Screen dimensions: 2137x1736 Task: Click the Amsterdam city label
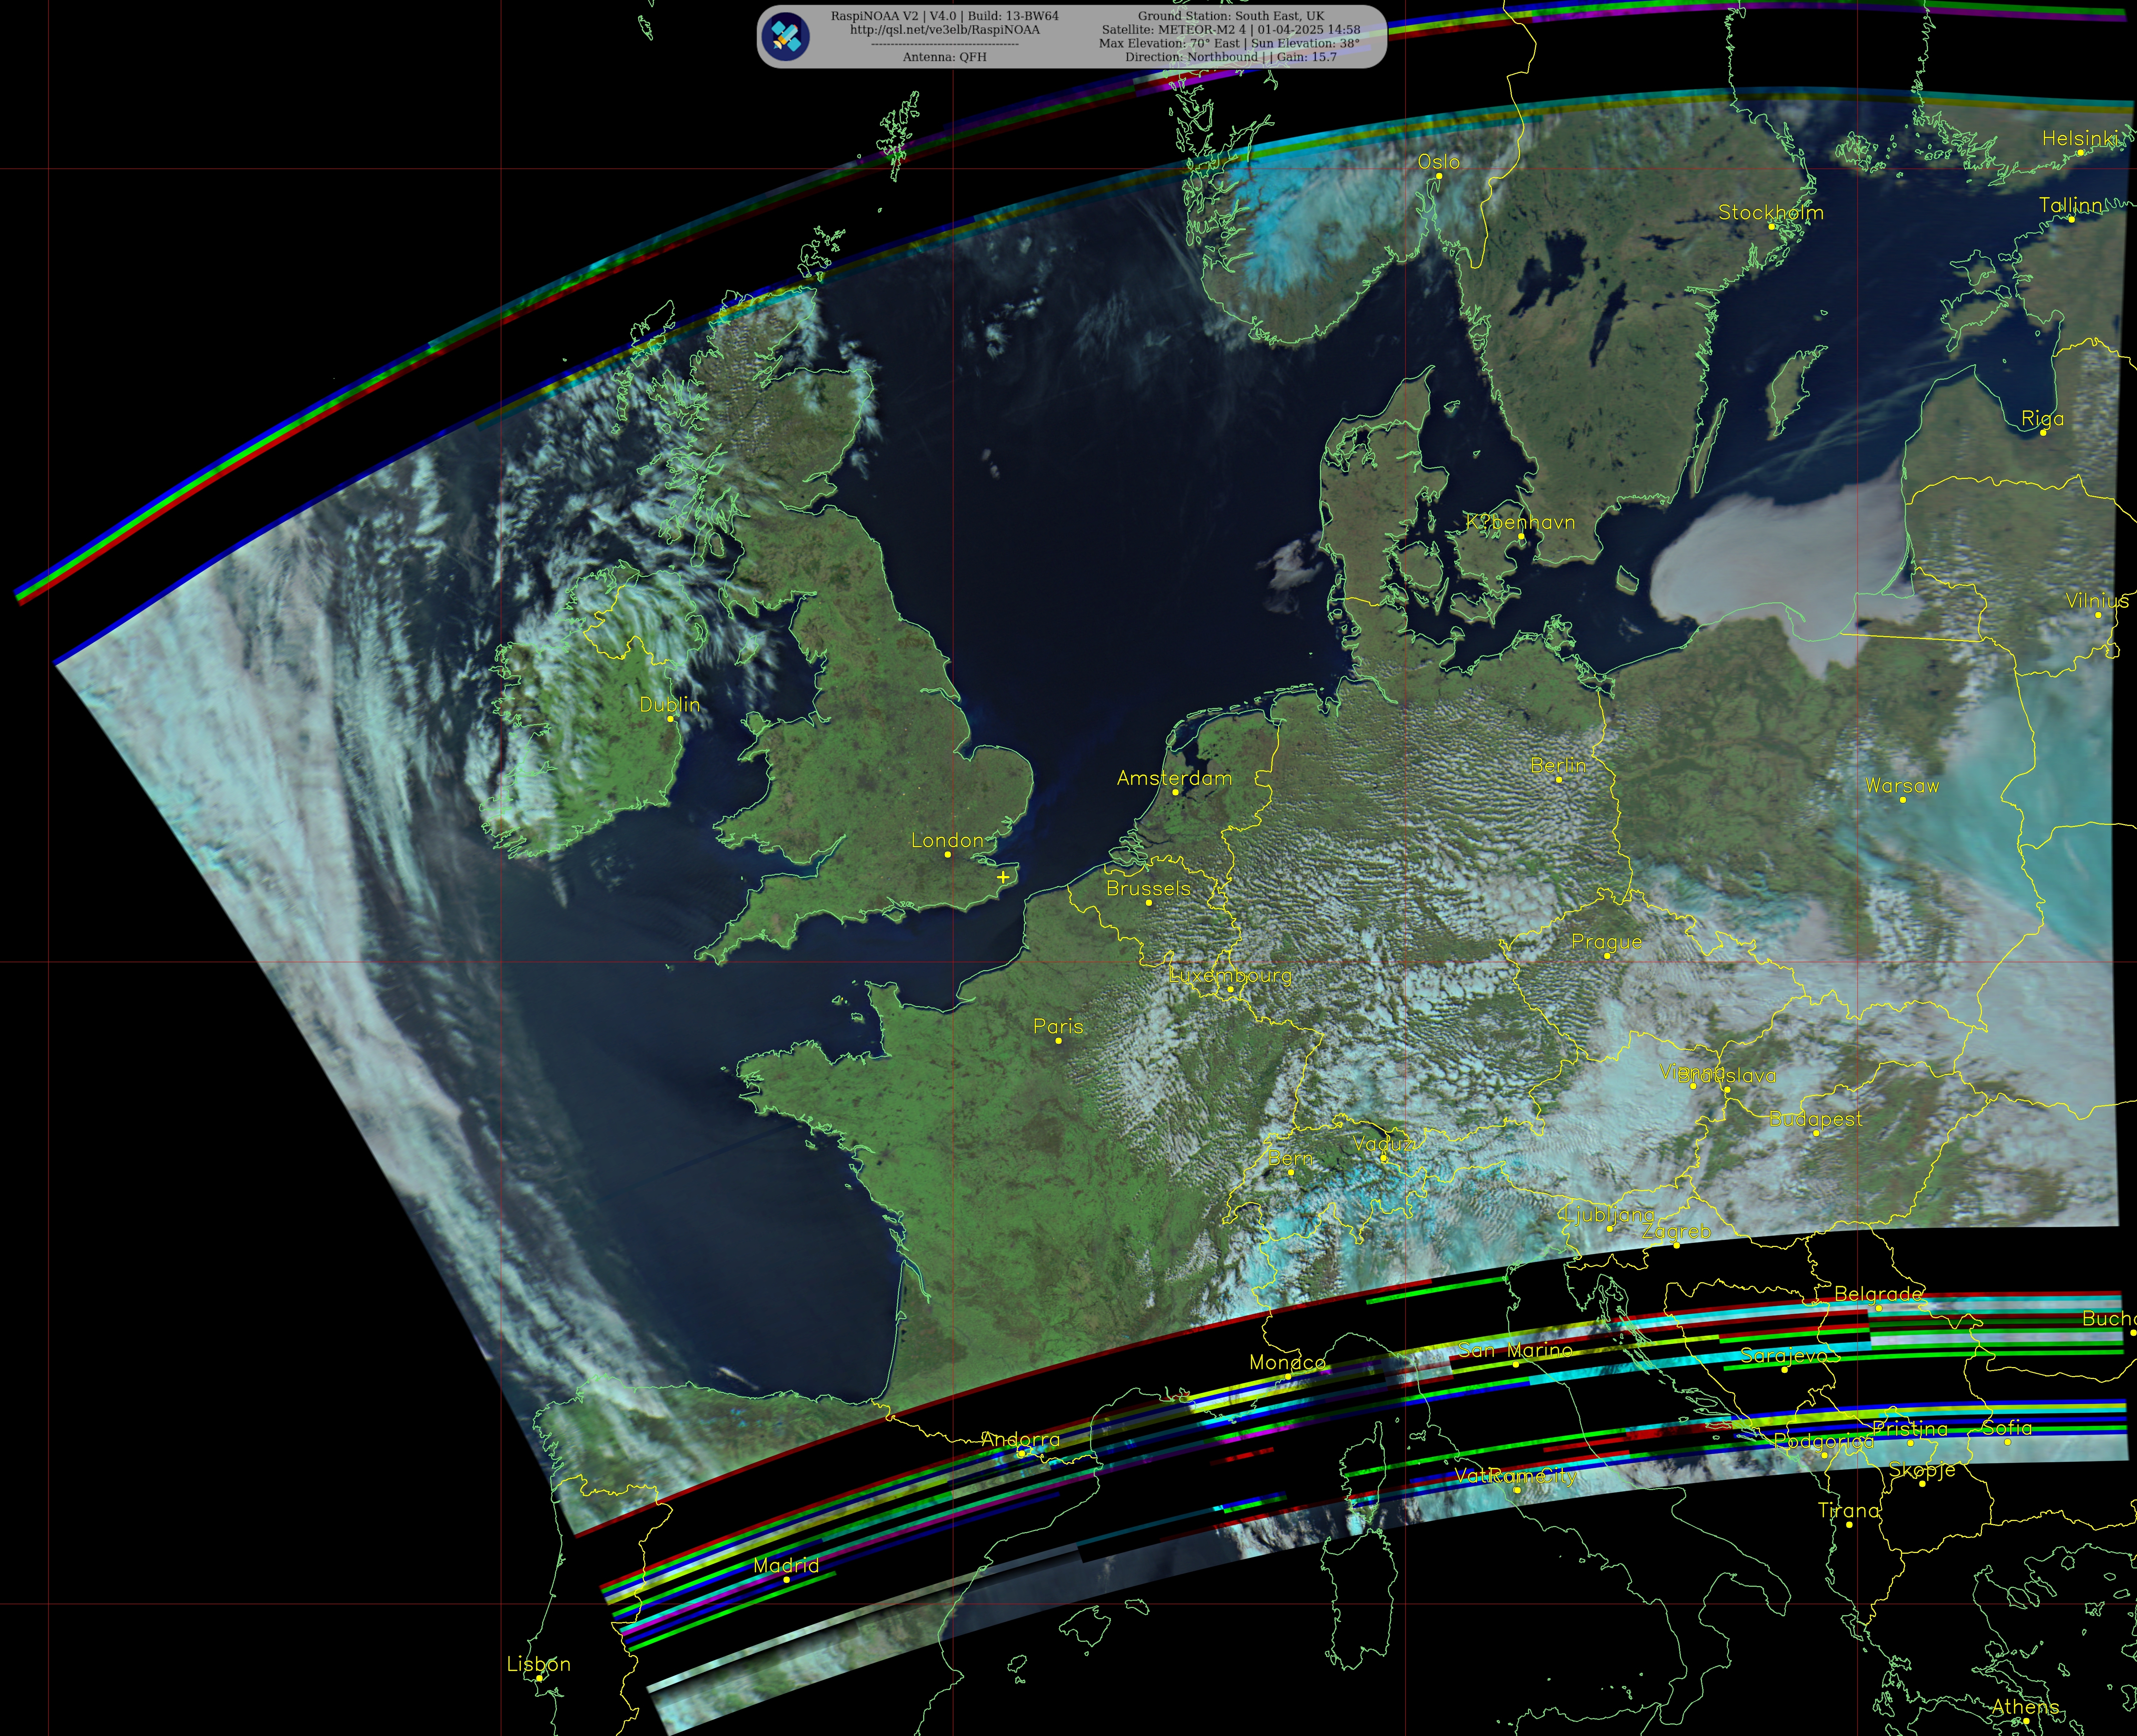[x=1175, y=778]
